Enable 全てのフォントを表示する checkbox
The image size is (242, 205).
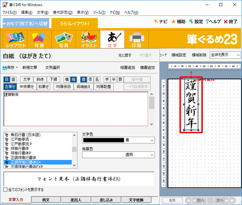5,189
